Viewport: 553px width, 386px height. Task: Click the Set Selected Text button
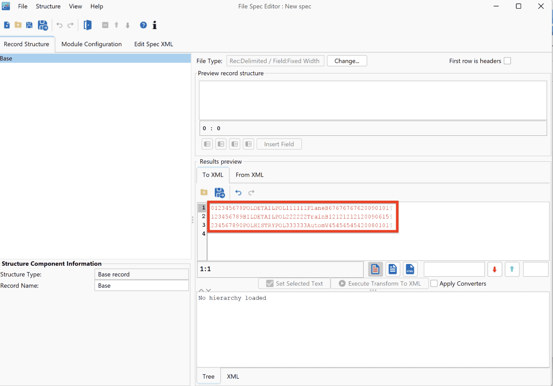(294, 283)
